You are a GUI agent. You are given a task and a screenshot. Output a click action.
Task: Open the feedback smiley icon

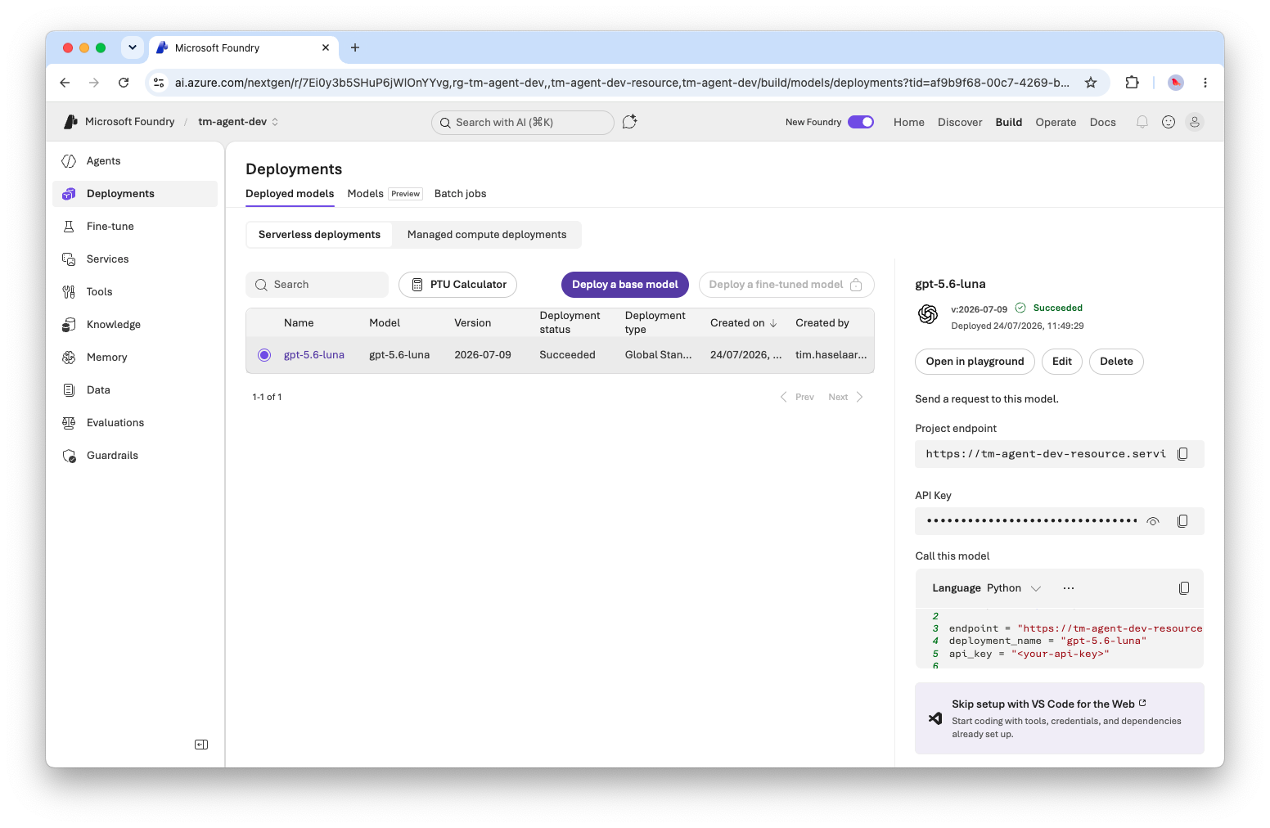click(x=1169, y=122)
